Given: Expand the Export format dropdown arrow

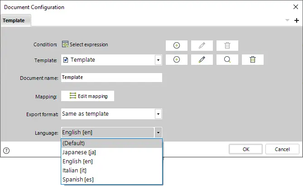Looking at the screenshot, I should click(158, 114).
